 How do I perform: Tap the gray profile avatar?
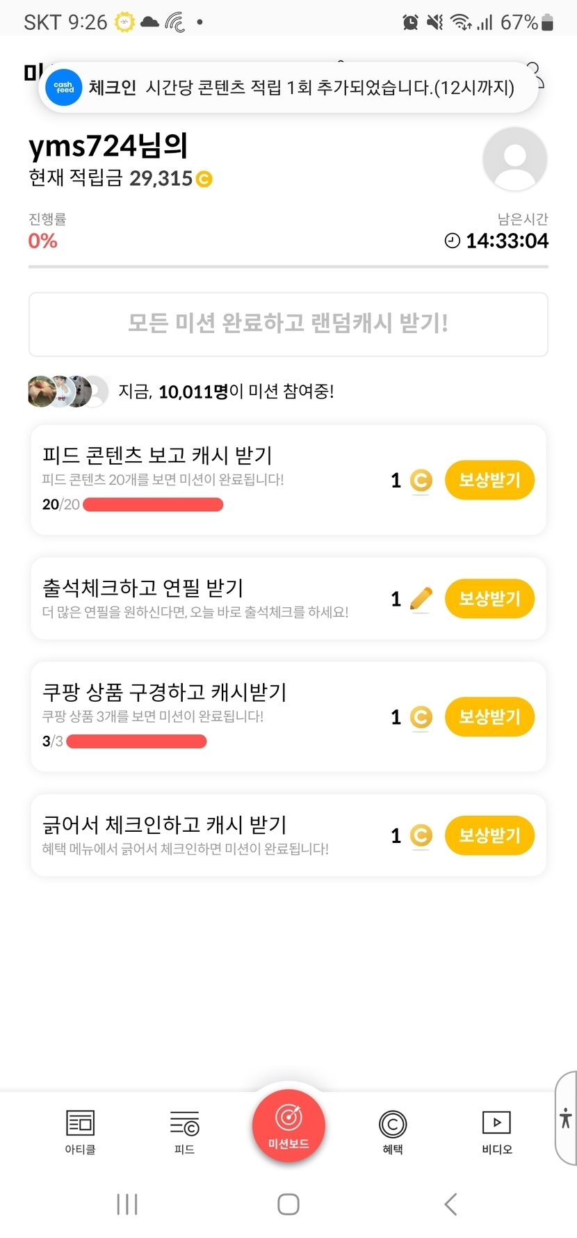pos(514,159)
